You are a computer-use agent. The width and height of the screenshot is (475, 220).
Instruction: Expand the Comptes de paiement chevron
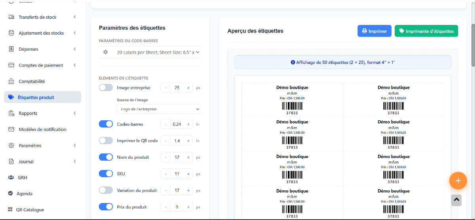click(x=75, y=65)
